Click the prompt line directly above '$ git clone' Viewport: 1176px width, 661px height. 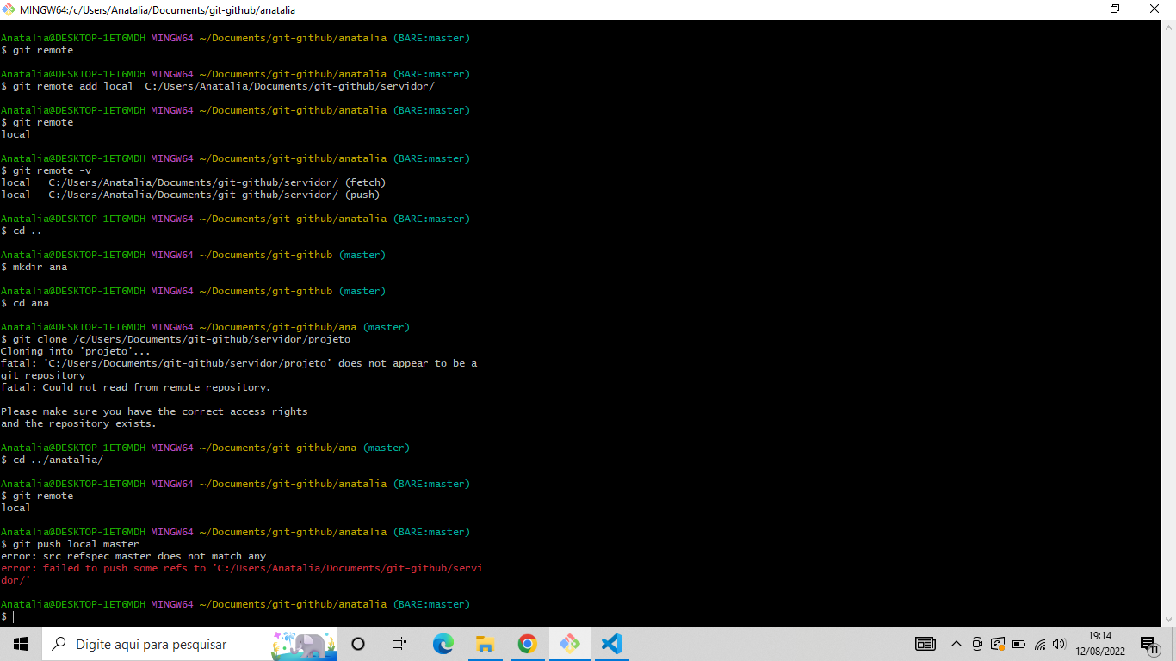[205, 327]
